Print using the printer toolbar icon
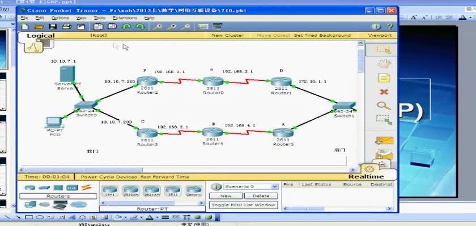This screenshot has width=476, height=226. [67, 27]
